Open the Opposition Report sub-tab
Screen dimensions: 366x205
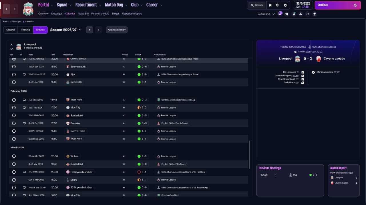tap(132, 14)
